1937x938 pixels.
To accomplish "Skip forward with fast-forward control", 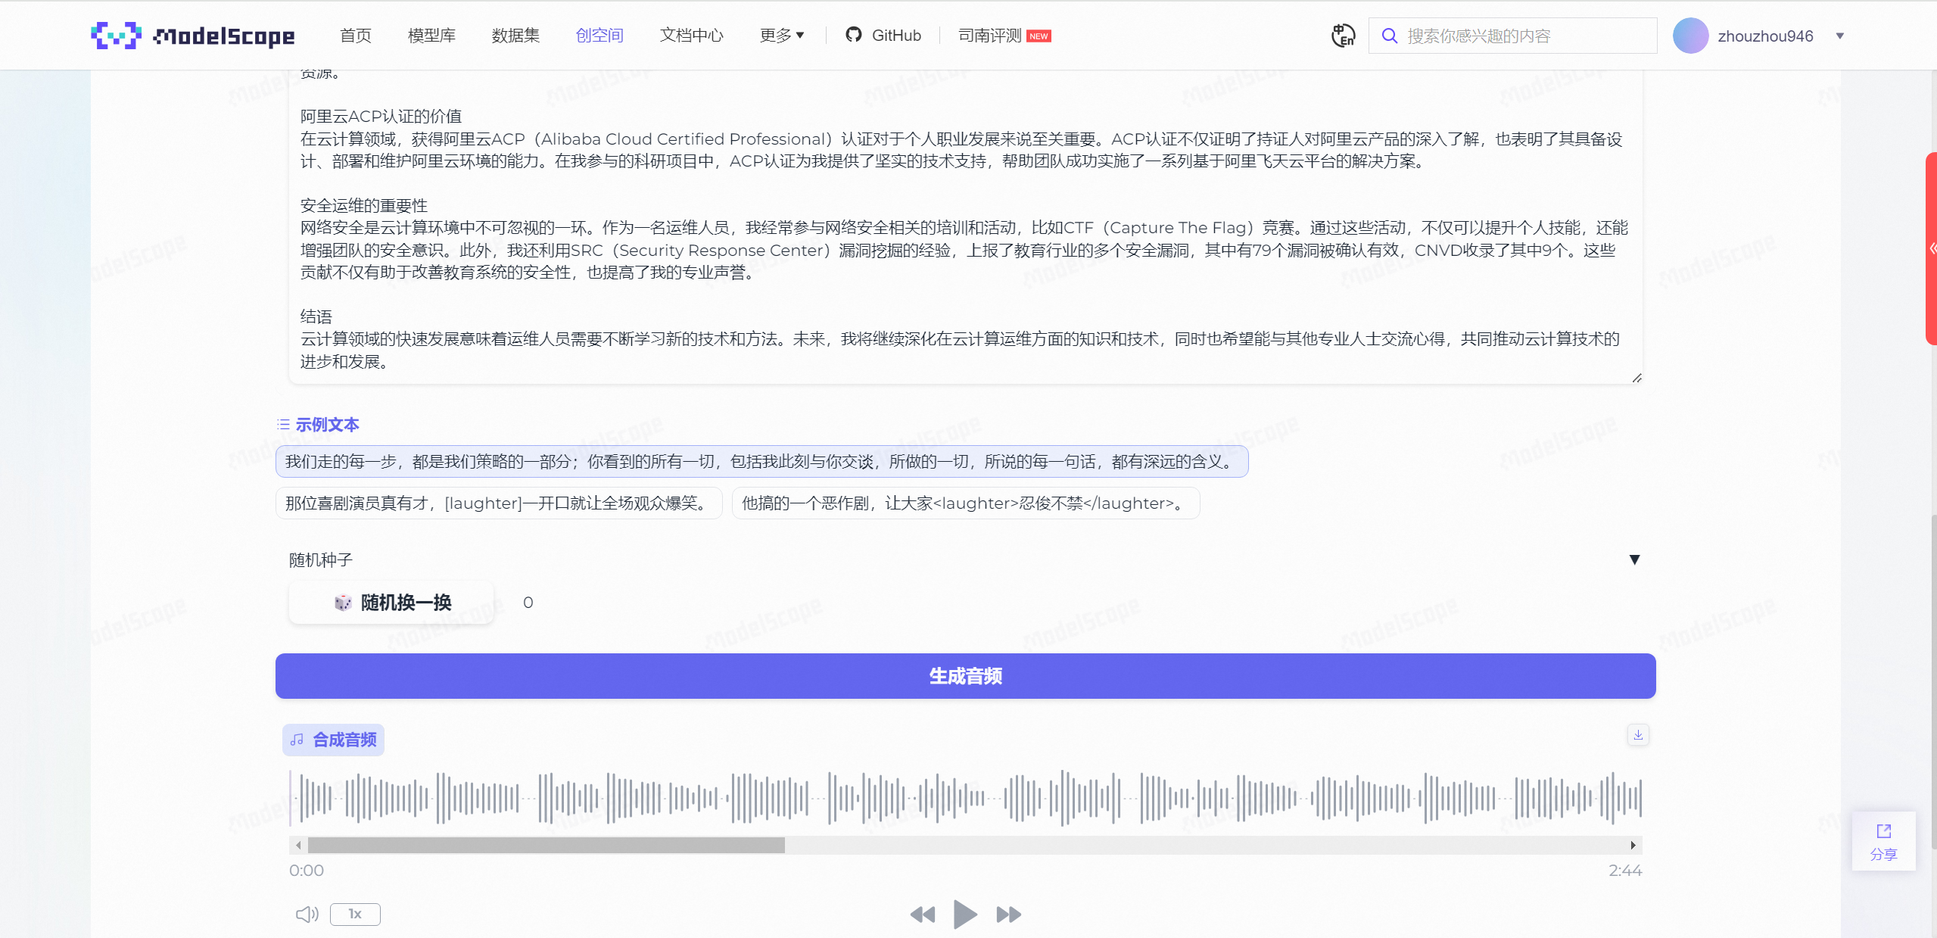I will coord(1007,914).
